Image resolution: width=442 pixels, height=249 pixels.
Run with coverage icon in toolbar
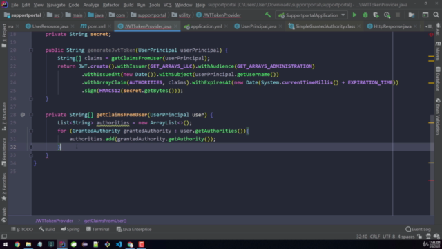376,15
